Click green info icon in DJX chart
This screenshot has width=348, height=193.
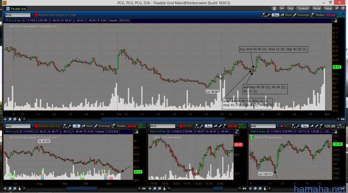[x=252, y=137]
